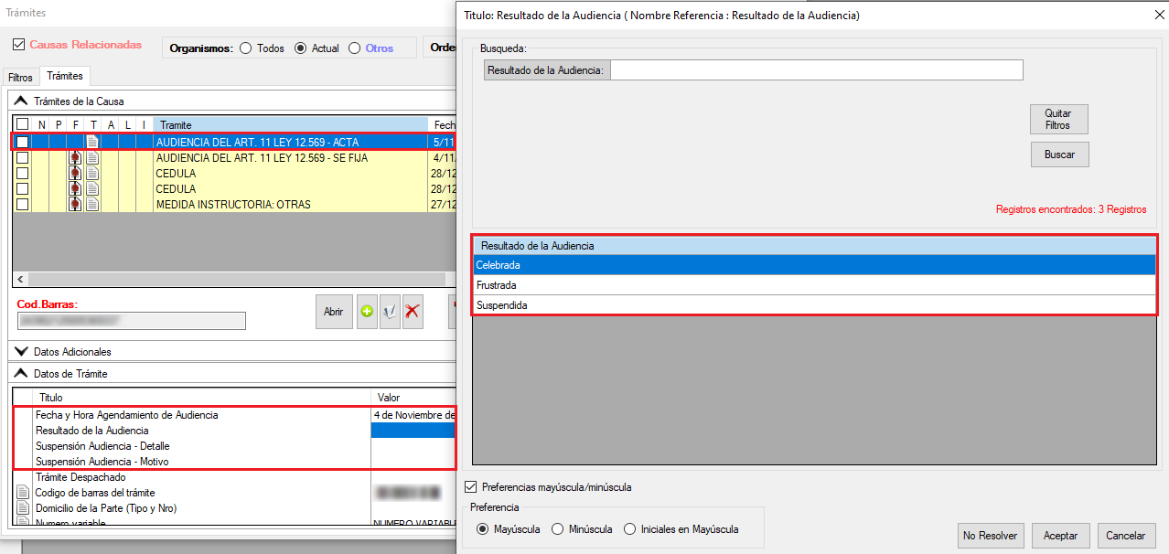Click the Resultado de la Audiencia search field
Image resolution: width=1169 pixels, height=554 pixels.
coord(815,70)
